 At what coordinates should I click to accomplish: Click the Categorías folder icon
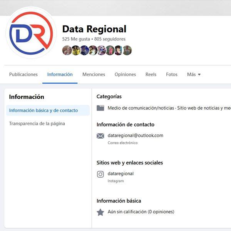point(100,108)
